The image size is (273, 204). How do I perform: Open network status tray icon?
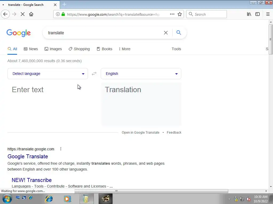242,199
